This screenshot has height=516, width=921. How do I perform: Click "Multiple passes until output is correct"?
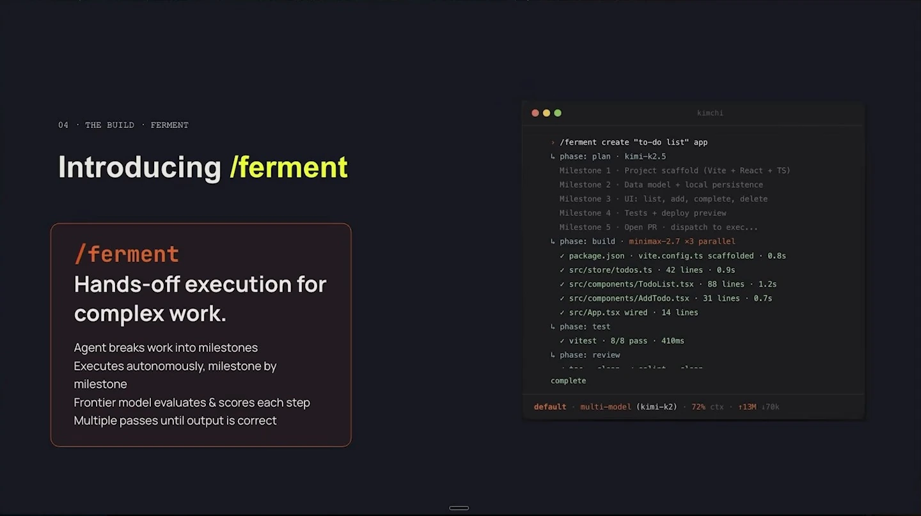click(x=175, y=421)
